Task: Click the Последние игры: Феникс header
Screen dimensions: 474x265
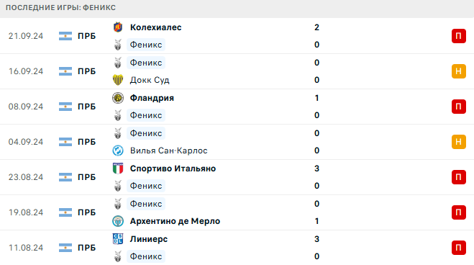Action: point(60,8)
